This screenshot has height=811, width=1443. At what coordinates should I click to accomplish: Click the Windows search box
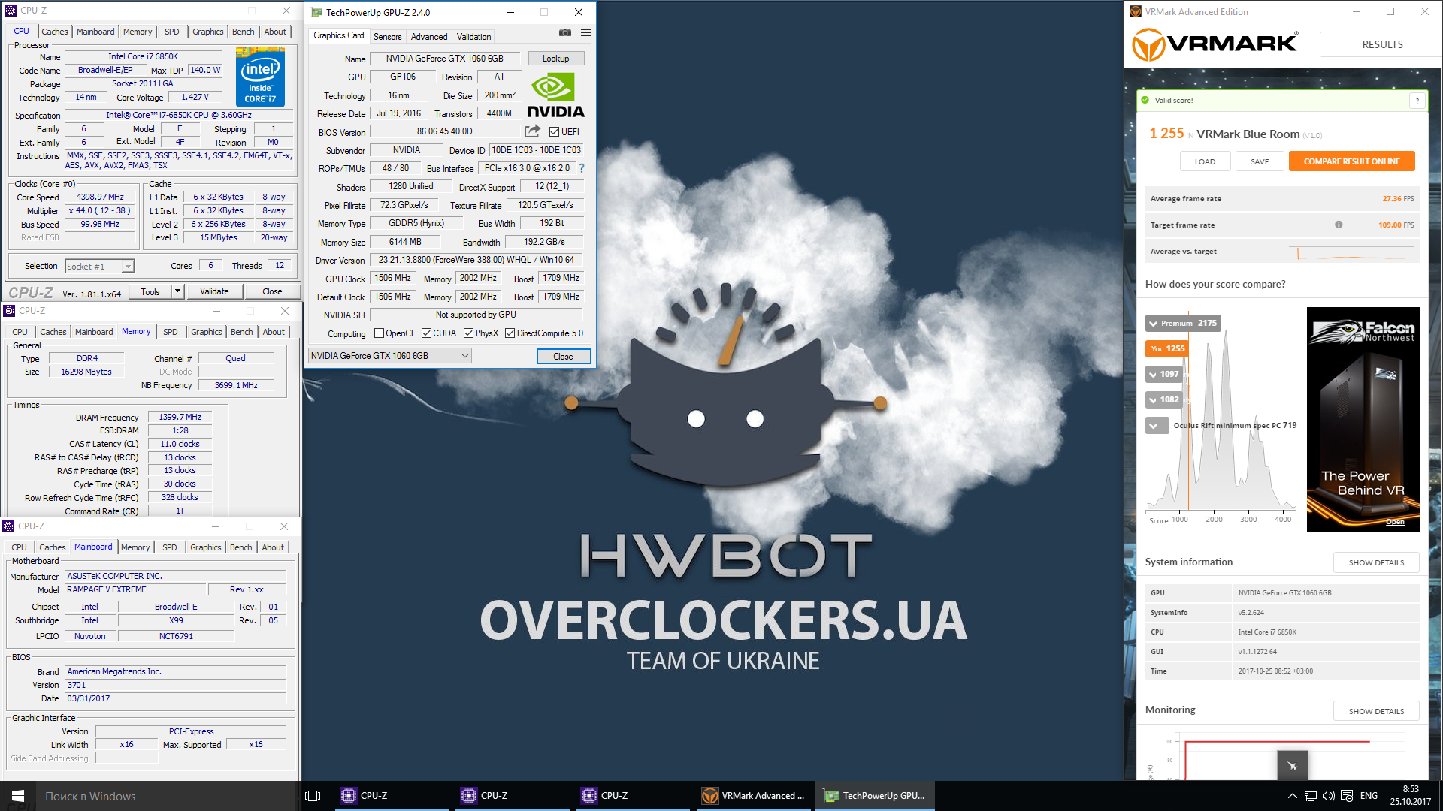click(x=167, y=796)
